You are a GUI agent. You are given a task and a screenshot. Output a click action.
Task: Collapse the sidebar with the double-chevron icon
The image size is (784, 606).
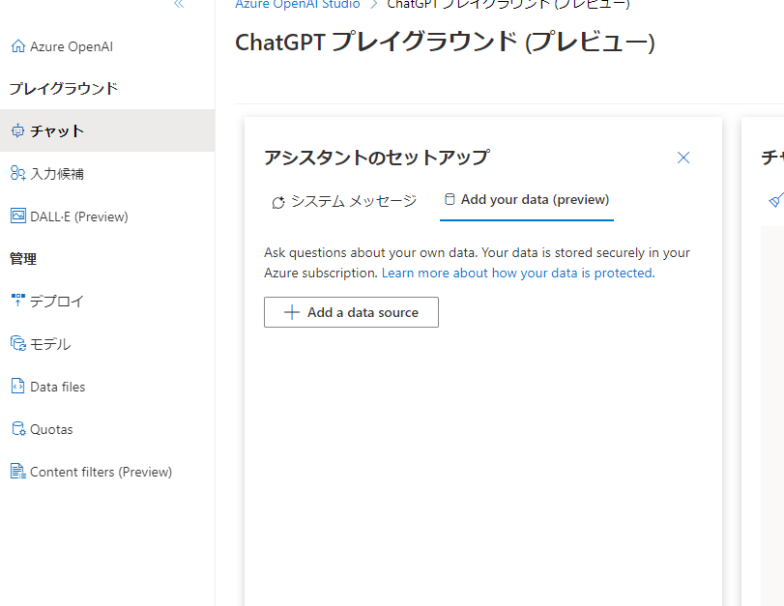(x=179, y=5)
